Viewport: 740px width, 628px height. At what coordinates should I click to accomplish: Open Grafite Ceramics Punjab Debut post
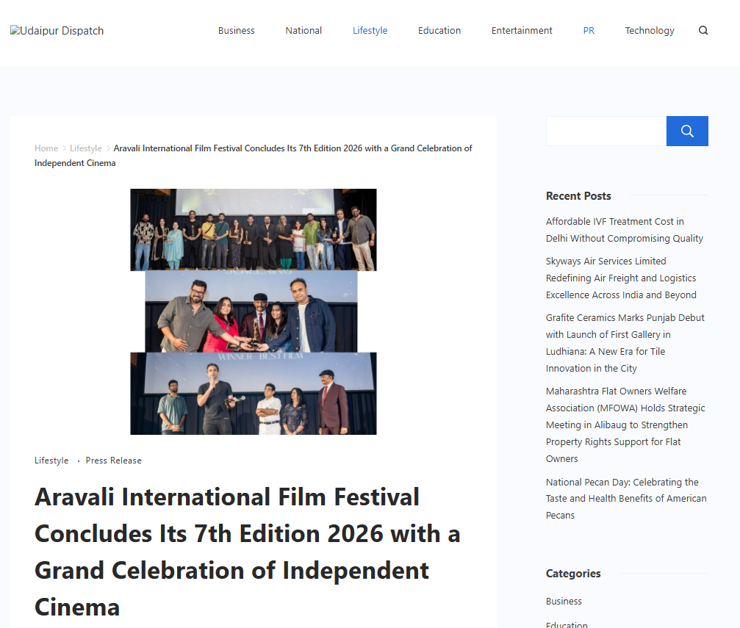(625, 343)
